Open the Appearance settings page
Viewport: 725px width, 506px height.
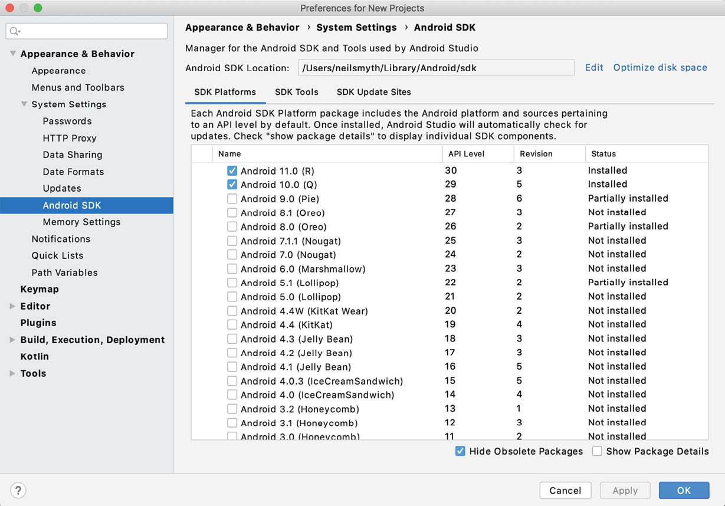click(x=58, y=71)
